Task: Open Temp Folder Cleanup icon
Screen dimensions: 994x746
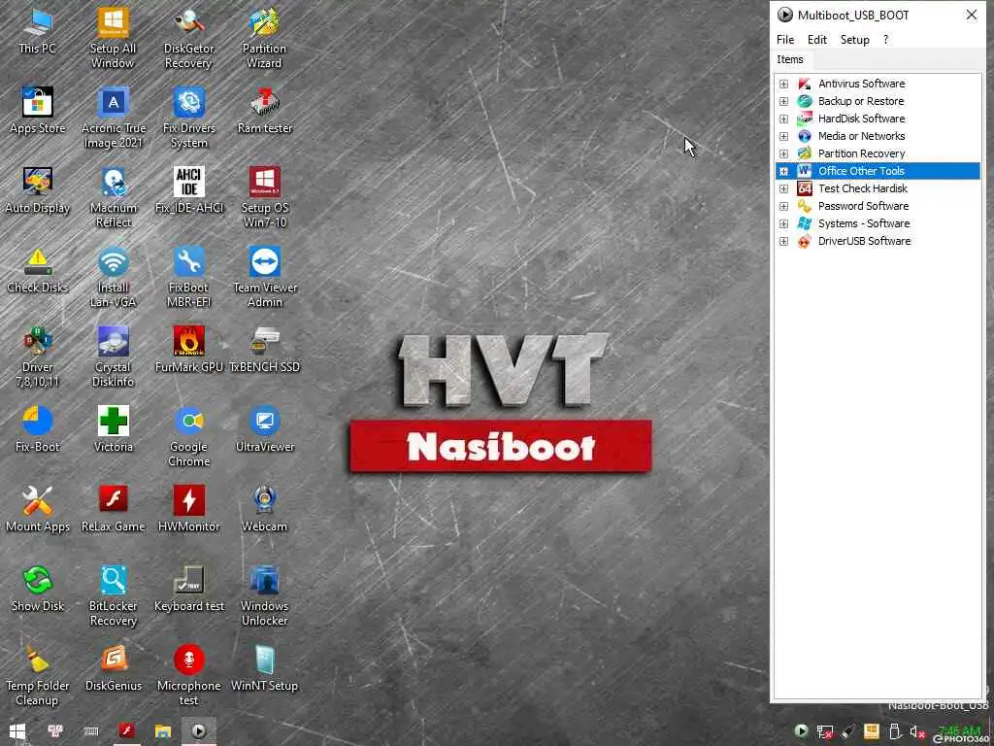Action: coord(38,676)
